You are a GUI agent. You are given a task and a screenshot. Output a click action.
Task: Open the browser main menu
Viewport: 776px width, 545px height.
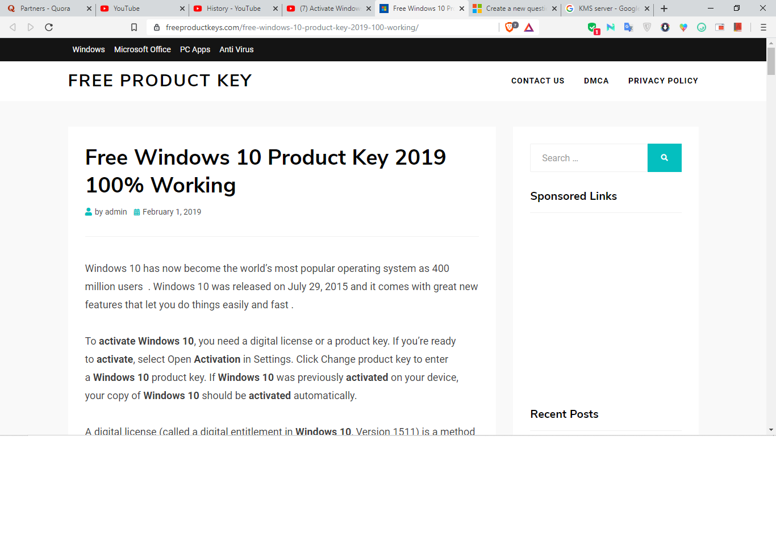pos(764,27)
